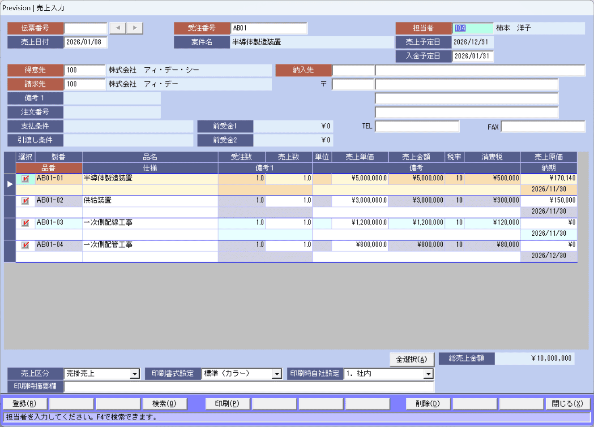
Task: Open the 印刷時自社設定 dropdown
Action: click(x=428, y=374)
